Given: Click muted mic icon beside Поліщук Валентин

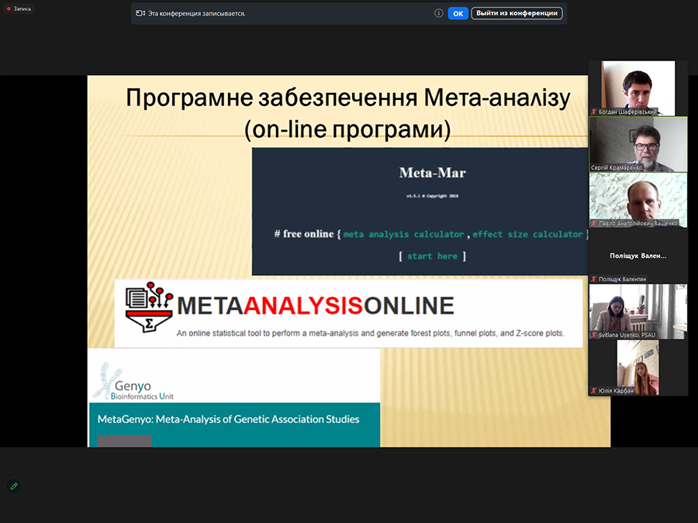Looking at the screenshot, I should [593, 279].
